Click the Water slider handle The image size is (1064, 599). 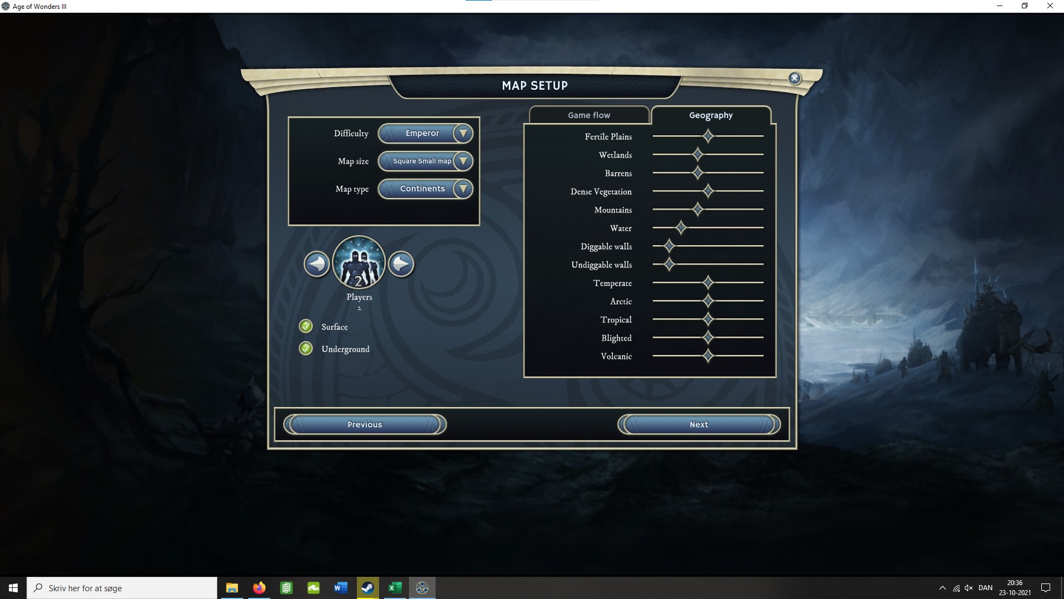pos(681,227)
